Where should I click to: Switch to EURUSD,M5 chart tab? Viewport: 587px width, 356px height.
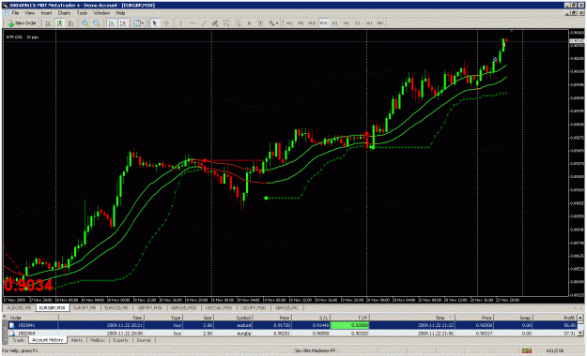(116, 308)
